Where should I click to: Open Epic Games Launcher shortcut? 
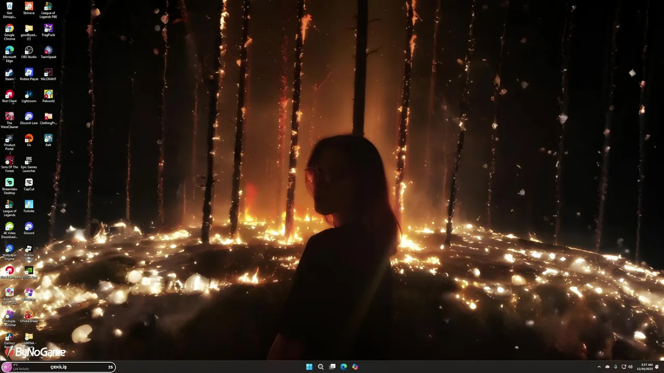(29, 164)
